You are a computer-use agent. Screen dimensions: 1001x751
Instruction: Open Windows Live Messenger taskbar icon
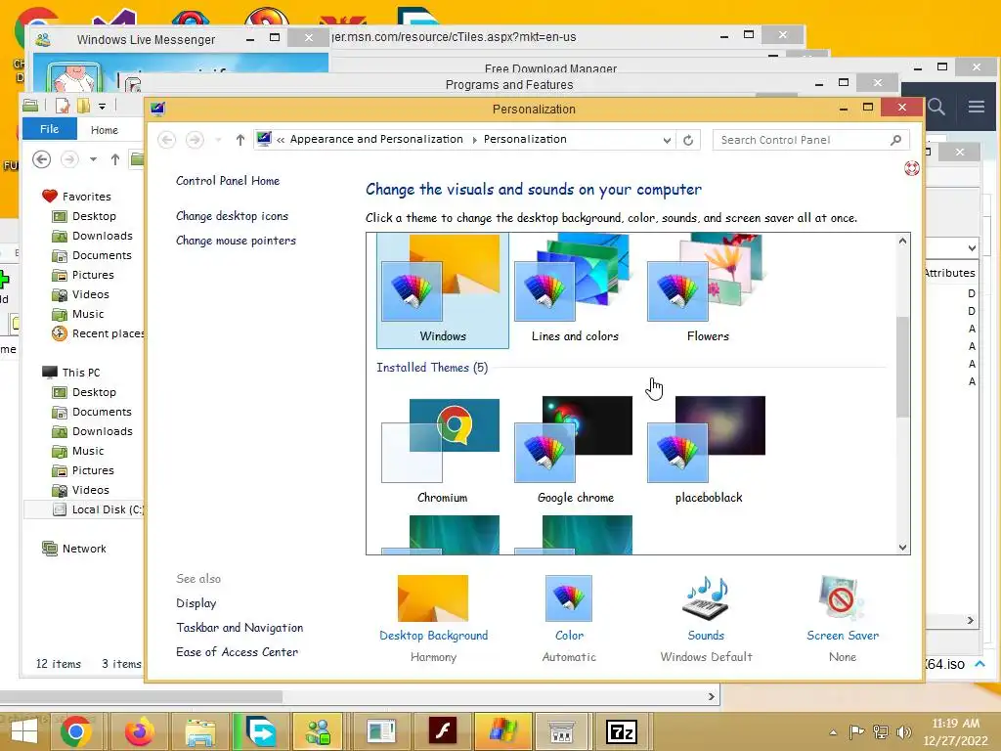[318, 731]
